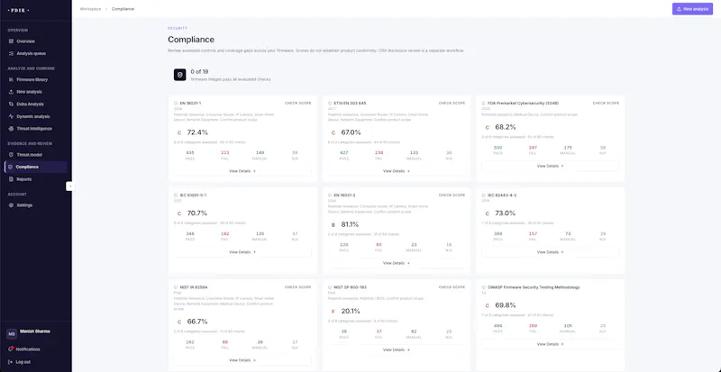The width and height of the screenshot is (721, 372).
Task: Click the Threat intelligence globe icon
Action: (x=11, y=129)
